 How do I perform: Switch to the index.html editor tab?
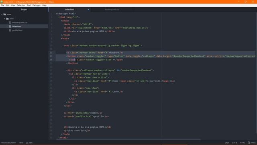69,10
